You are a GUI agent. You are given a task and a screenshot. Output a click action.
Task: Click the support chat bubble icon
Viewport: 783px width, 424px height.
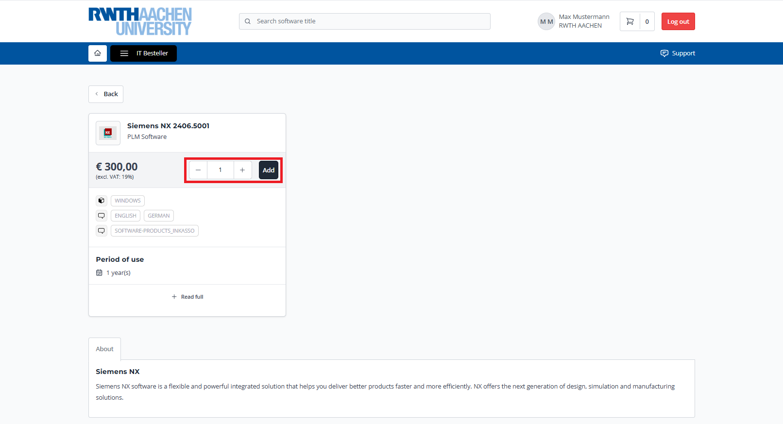(664, 53)
